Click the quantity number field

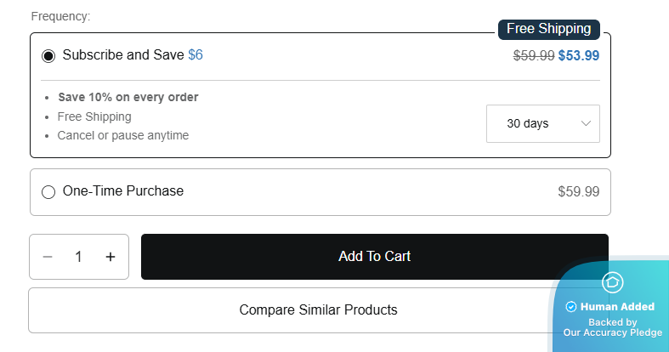coord(79,257)
